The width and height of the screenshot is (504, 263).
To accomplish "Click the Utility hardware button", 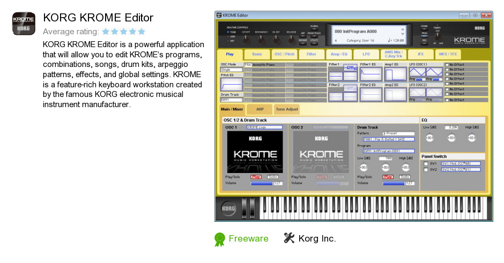I will [314, 43].
